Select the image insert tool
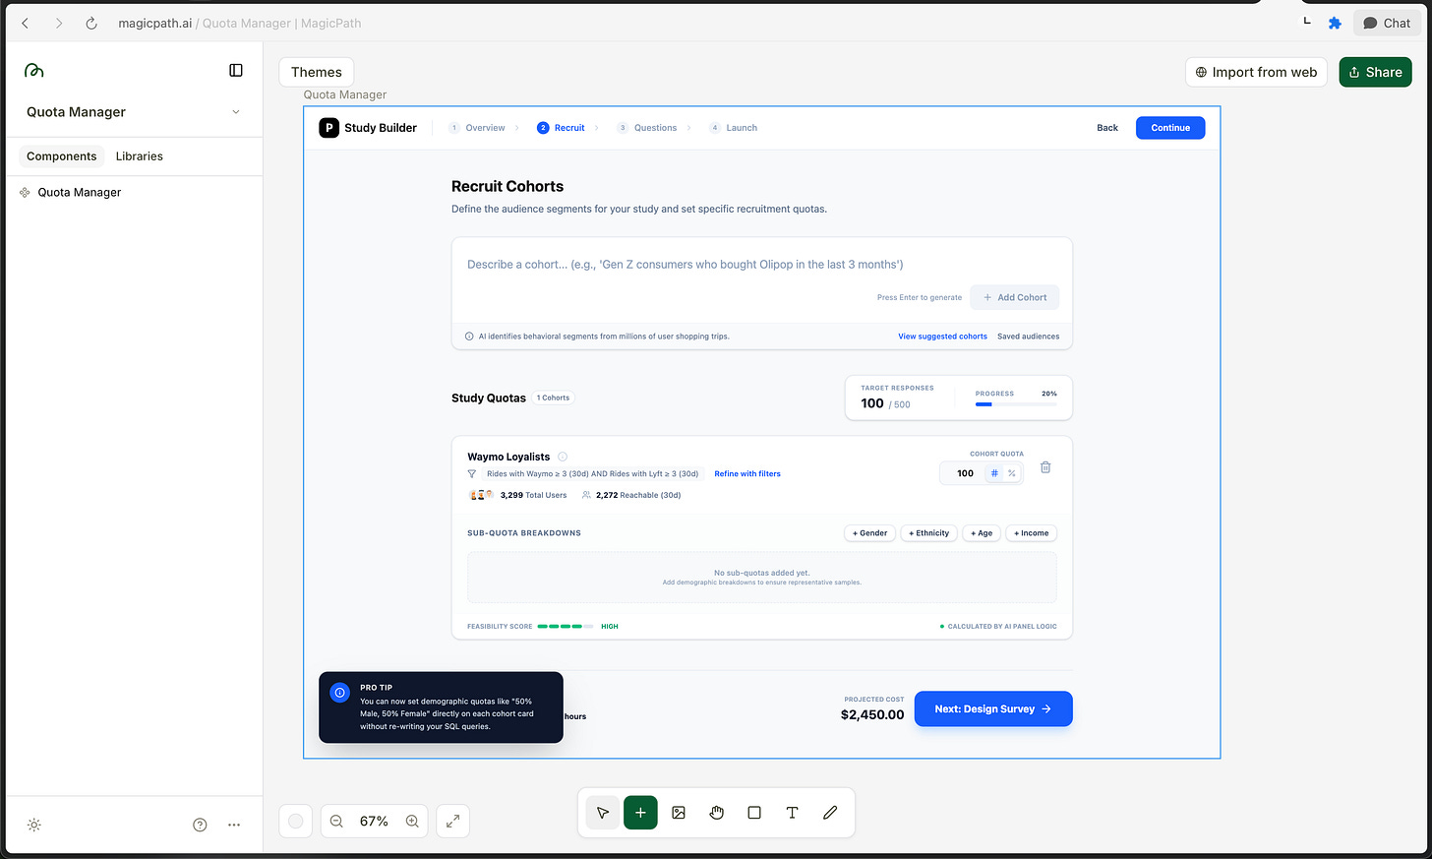The height and width of the screenshot is (859, 1432). [x=679, y=813]
